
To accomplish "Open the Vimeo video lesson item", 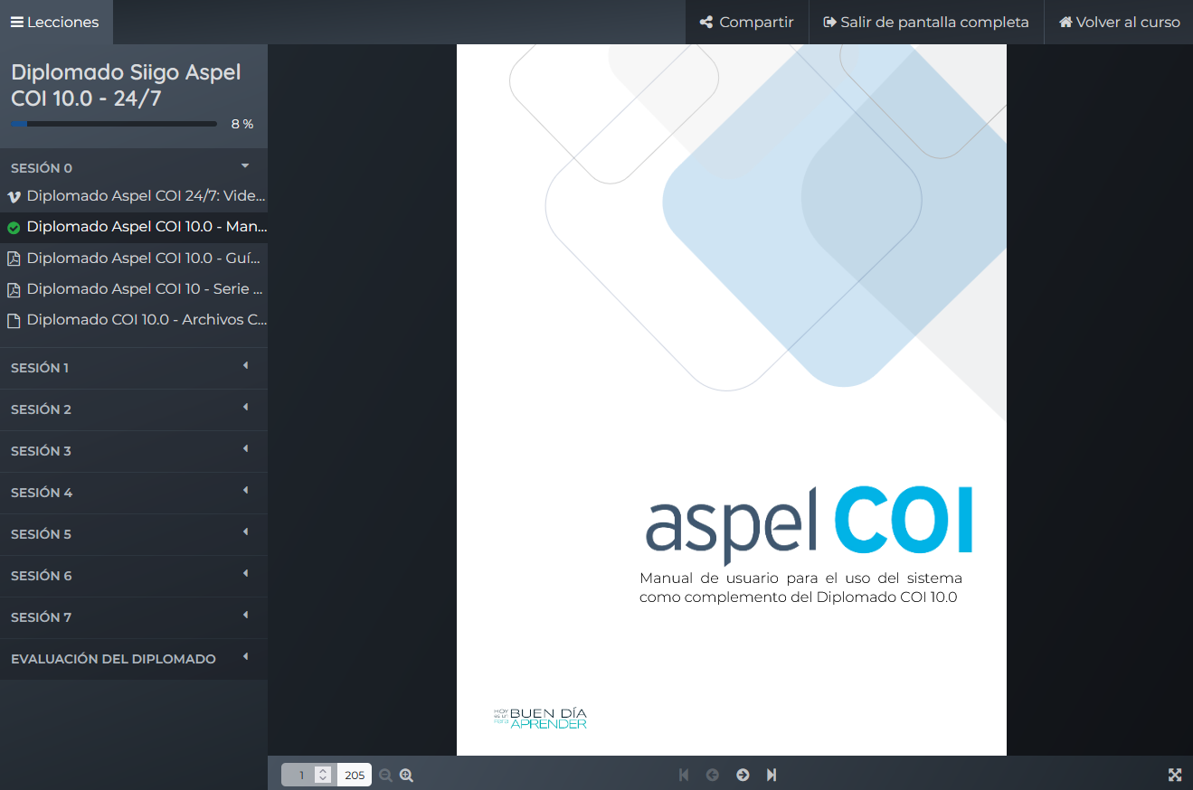I will pos(145,196).
